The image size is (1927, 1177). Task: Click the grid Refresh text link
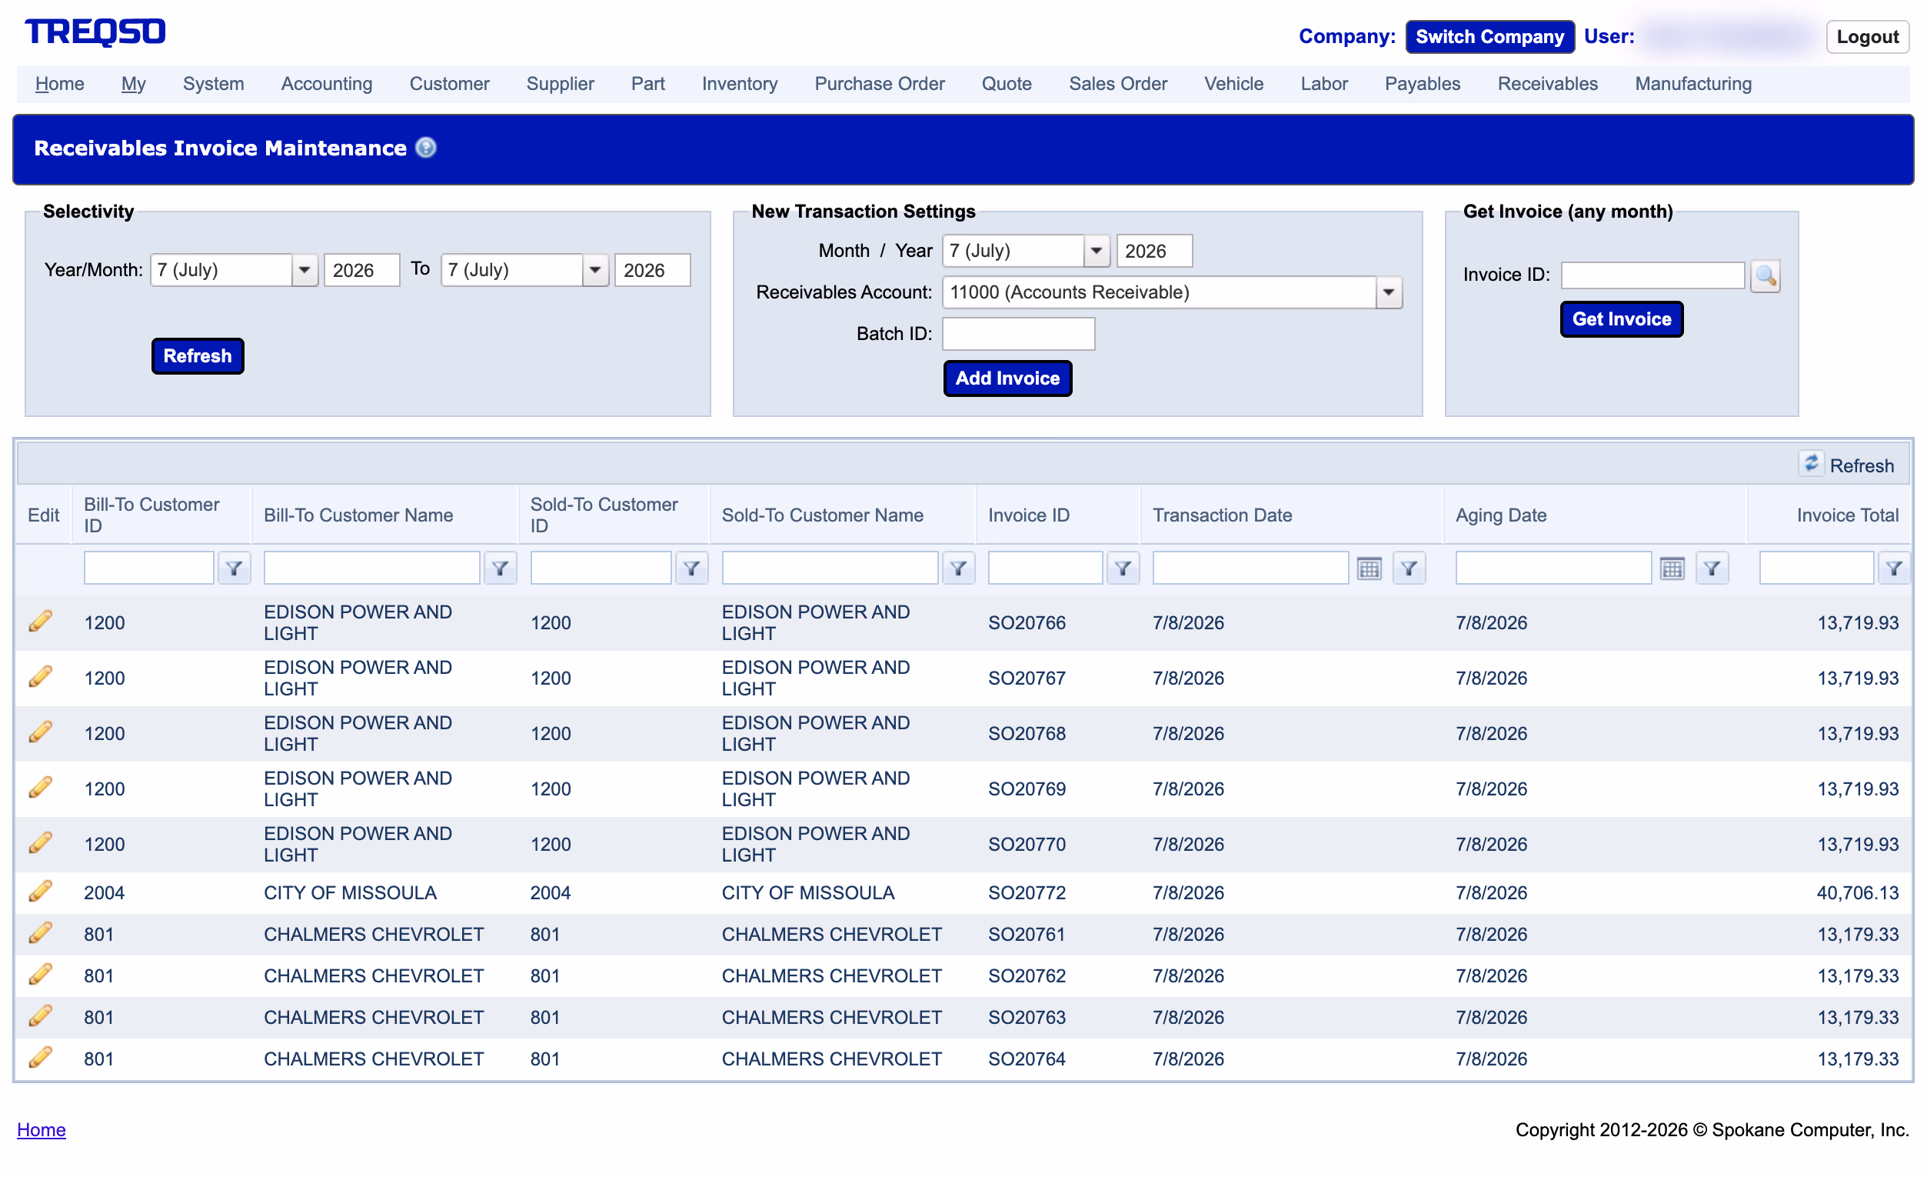point(1862,465)
